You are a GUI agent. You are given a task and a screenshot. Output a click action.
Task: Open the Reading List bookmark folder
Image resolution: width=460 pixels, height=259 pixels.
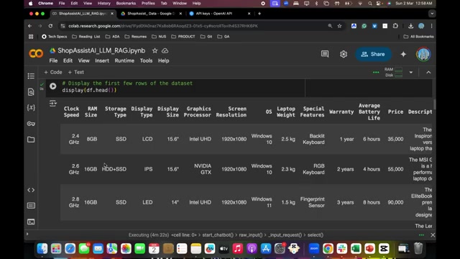point(86,37)
